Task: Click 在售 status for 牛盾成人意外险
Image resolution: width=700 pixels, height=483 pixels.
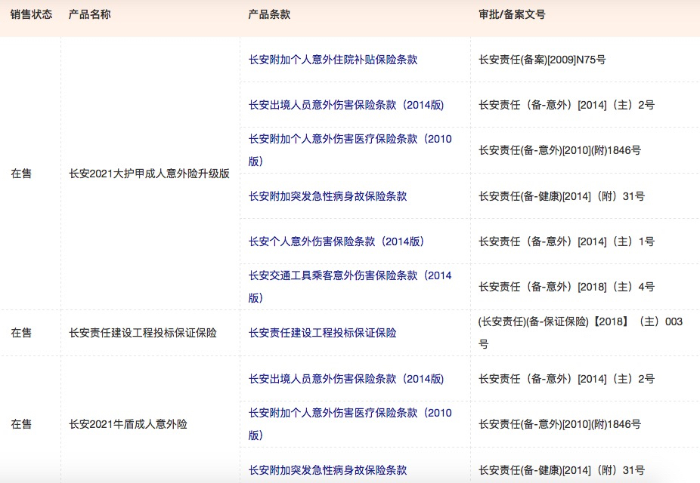Action: click(21, 424)
